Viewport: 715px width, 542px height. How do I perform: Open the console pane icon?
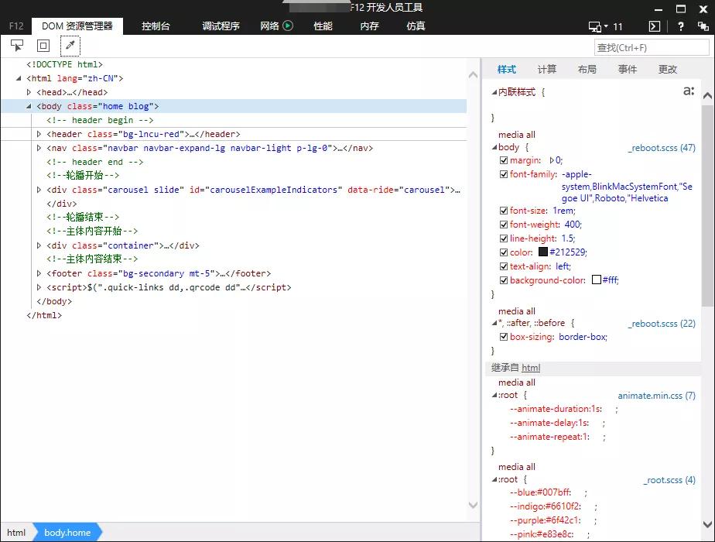coord(655,26)
